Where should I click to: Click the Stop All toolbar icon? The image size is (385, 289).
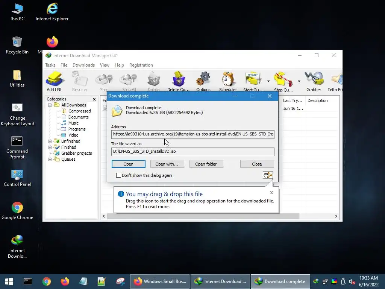pos(129,81)
